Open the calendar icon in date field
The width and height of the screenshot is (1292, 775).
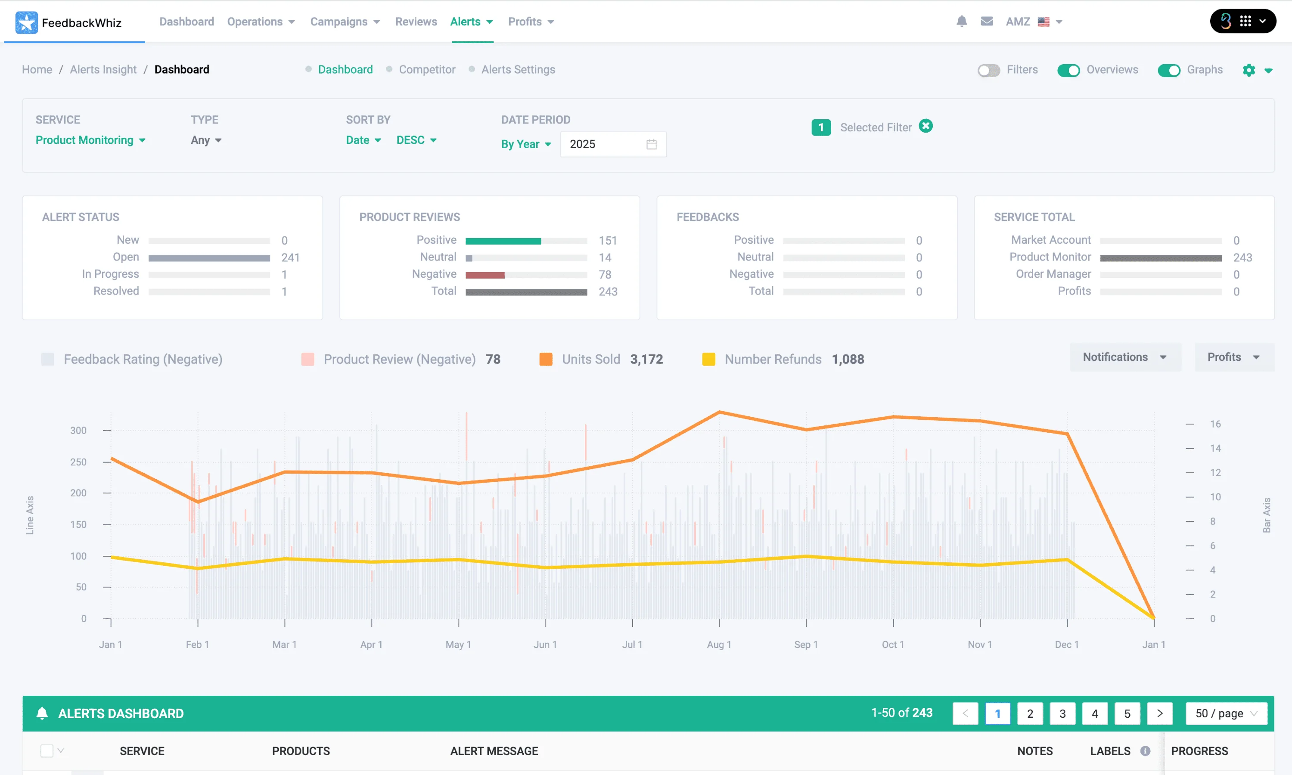651,144
